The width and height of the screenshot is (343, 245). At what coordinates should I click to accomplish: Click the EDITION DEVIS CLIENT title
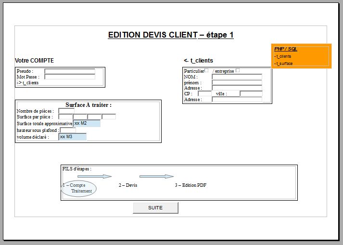171,35
